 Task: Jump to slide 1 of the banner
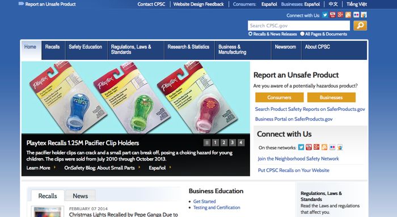[x=215, y=142]
